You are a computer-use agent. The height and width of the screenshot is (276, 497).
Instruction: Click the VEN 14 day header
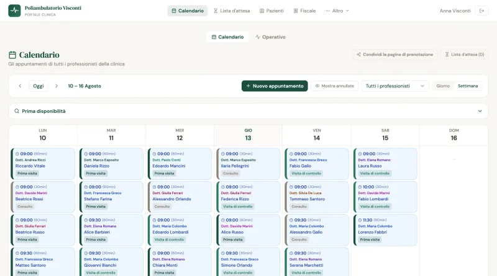tap(317, 135)
